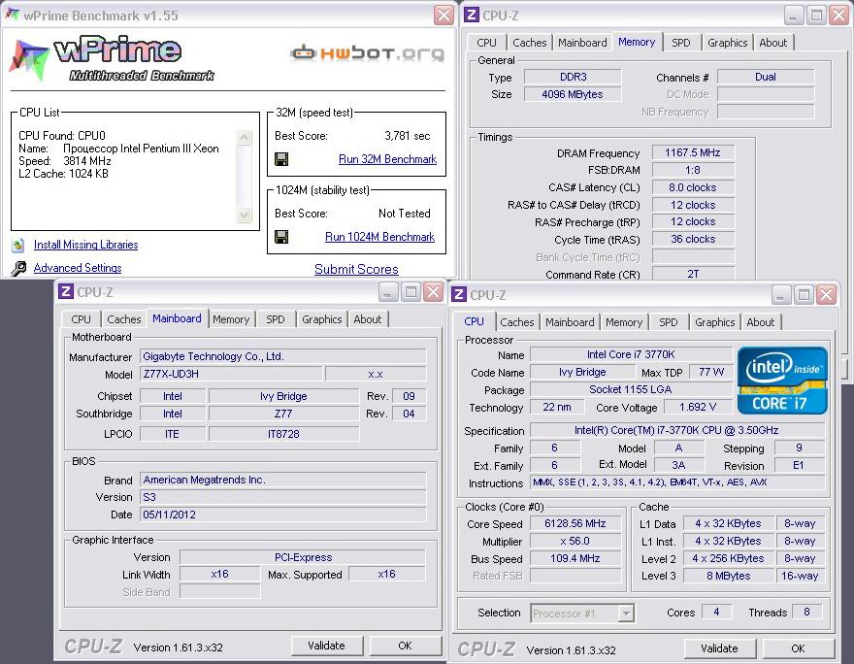Click CPU-Z Memory window title icon
The image size is (854, 664).
472,15
